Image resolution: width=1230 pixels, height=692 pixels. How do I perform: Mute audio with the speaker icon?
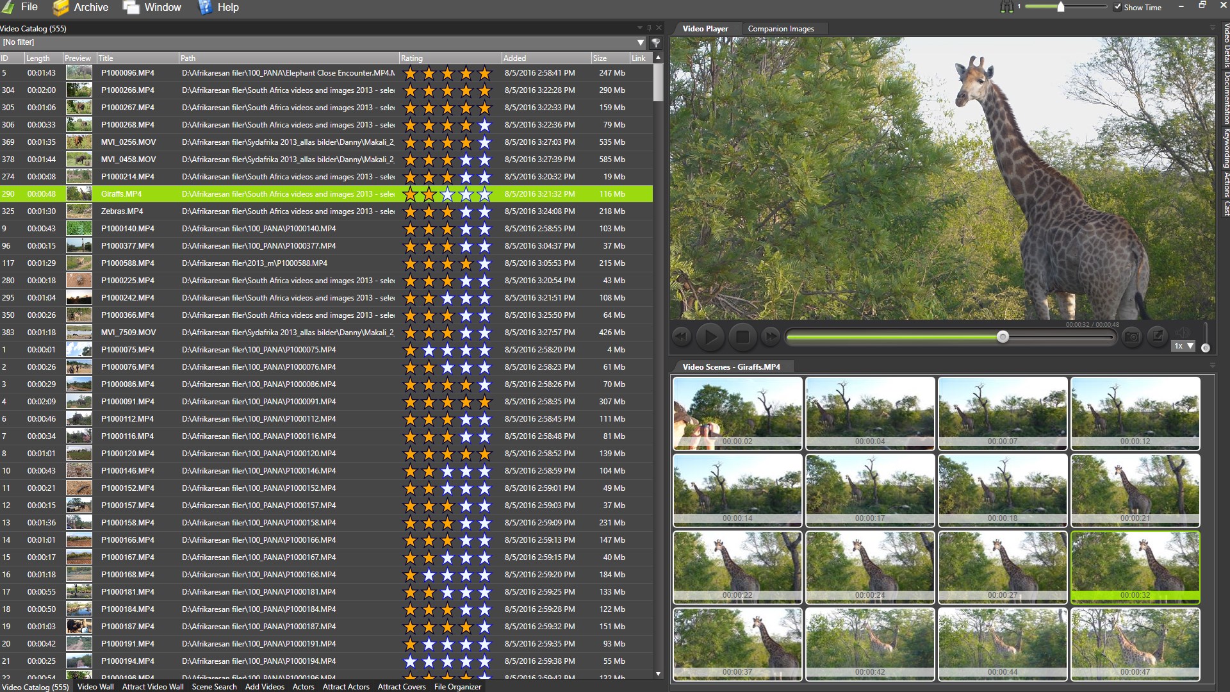pos(1182,332)
